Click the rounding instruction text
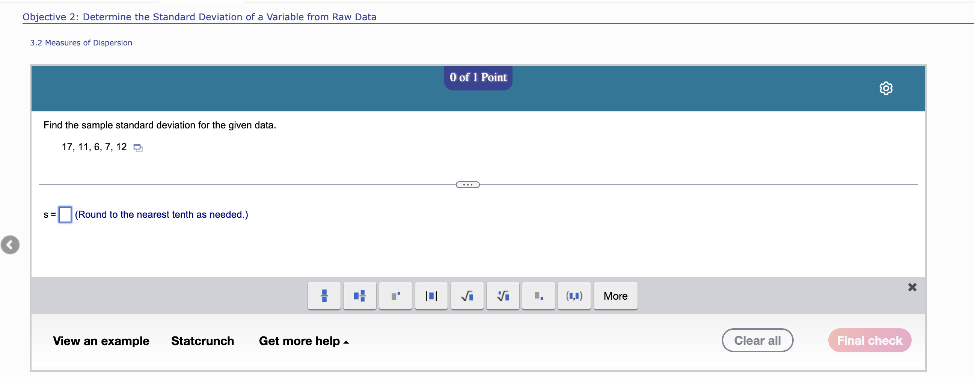 point(161,214)
